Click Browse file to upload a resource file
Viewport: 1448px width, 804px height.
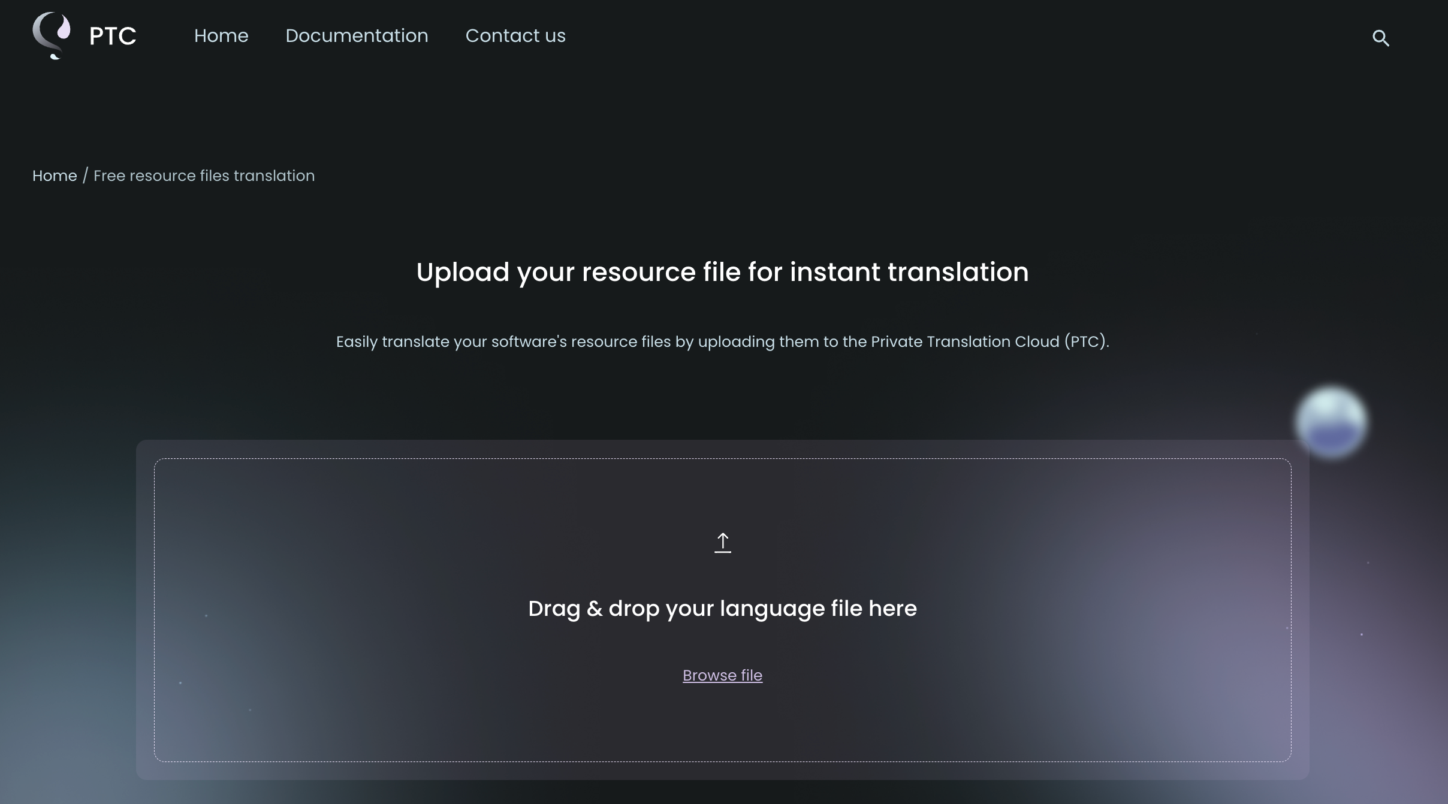point(722,675)
